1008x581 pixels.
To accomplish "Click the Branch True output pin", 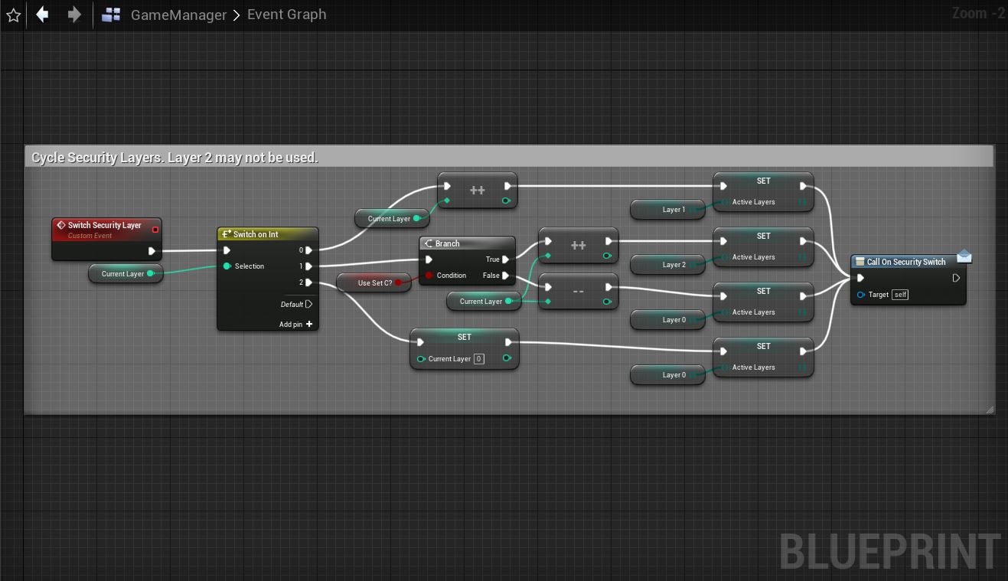I will [x=506, y=259].
